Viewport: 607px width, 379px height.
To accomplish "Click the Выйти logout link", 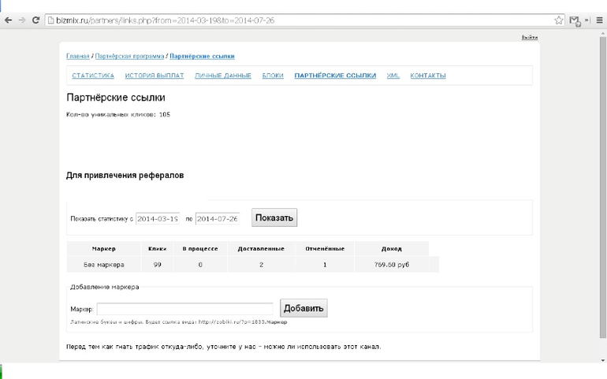I will [530, 38].
